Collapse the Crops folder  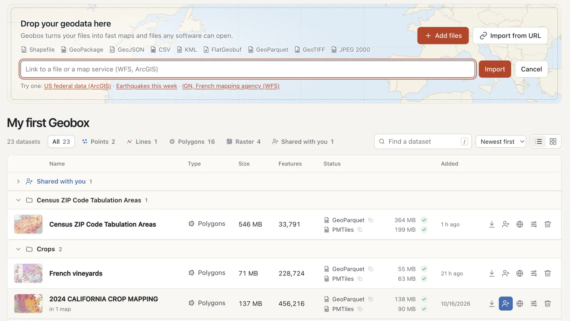click(x=18, y=249)
